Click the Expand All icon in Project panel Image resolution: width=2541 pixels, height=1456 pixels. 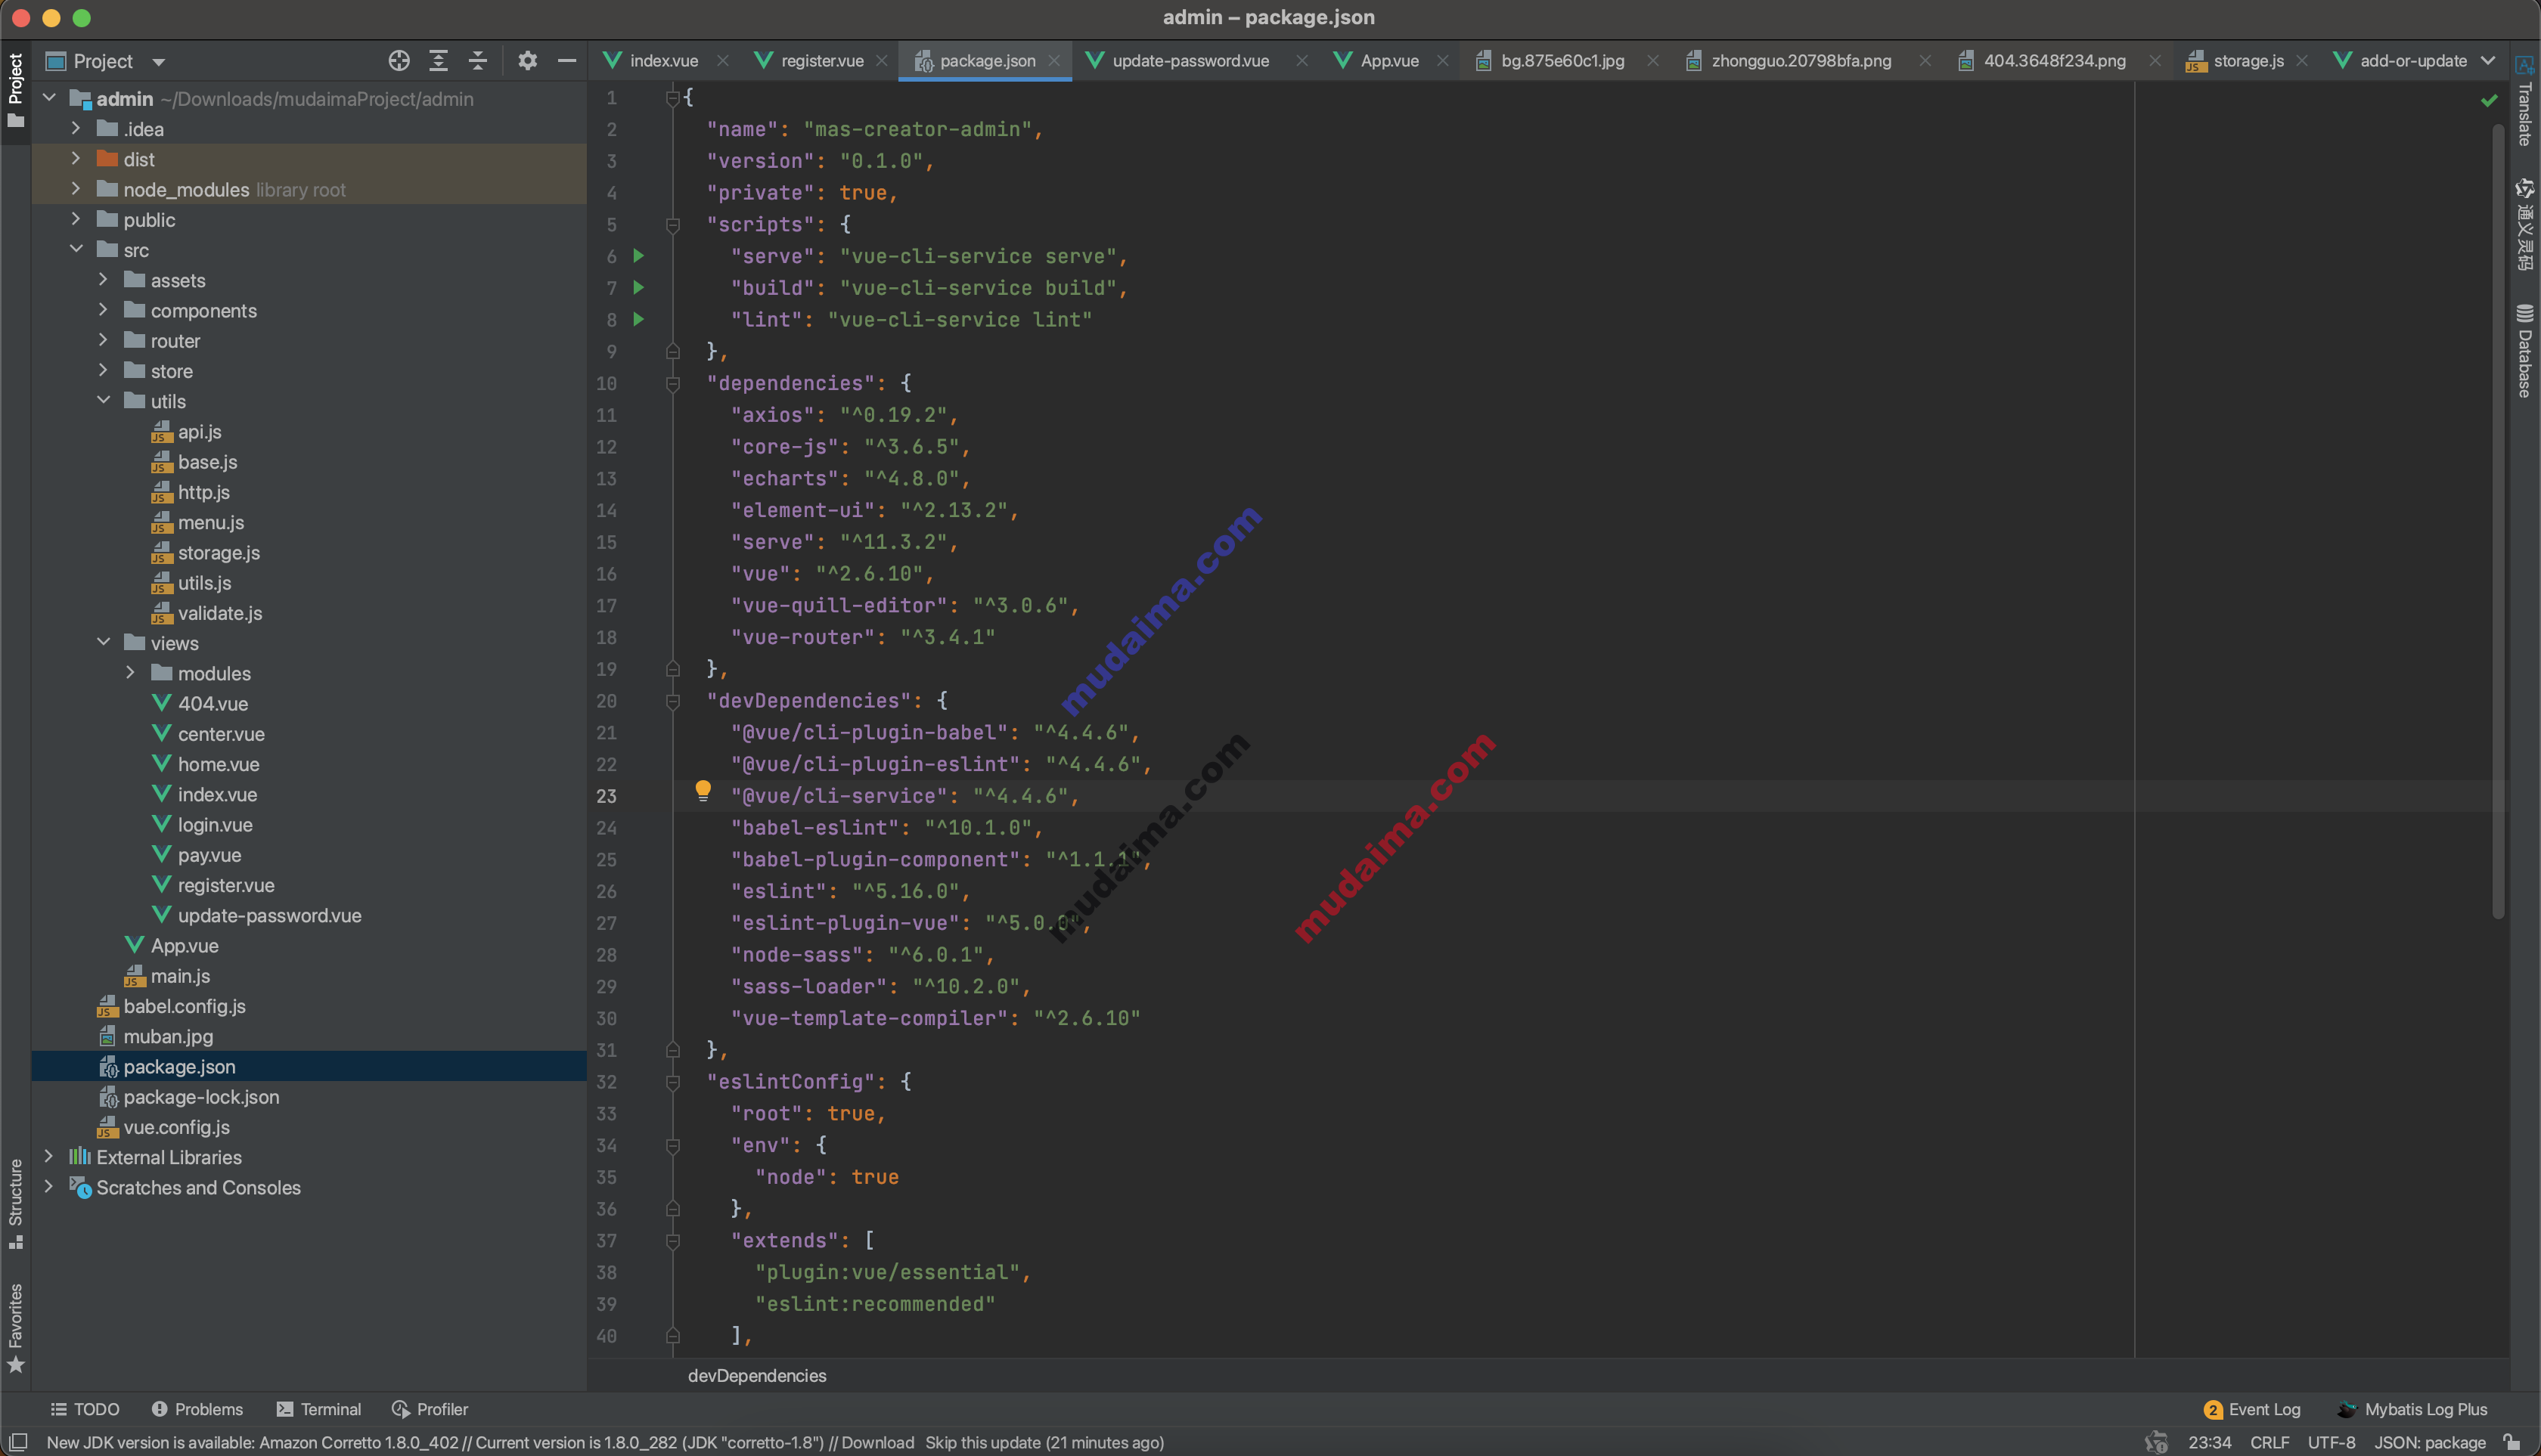438,61
